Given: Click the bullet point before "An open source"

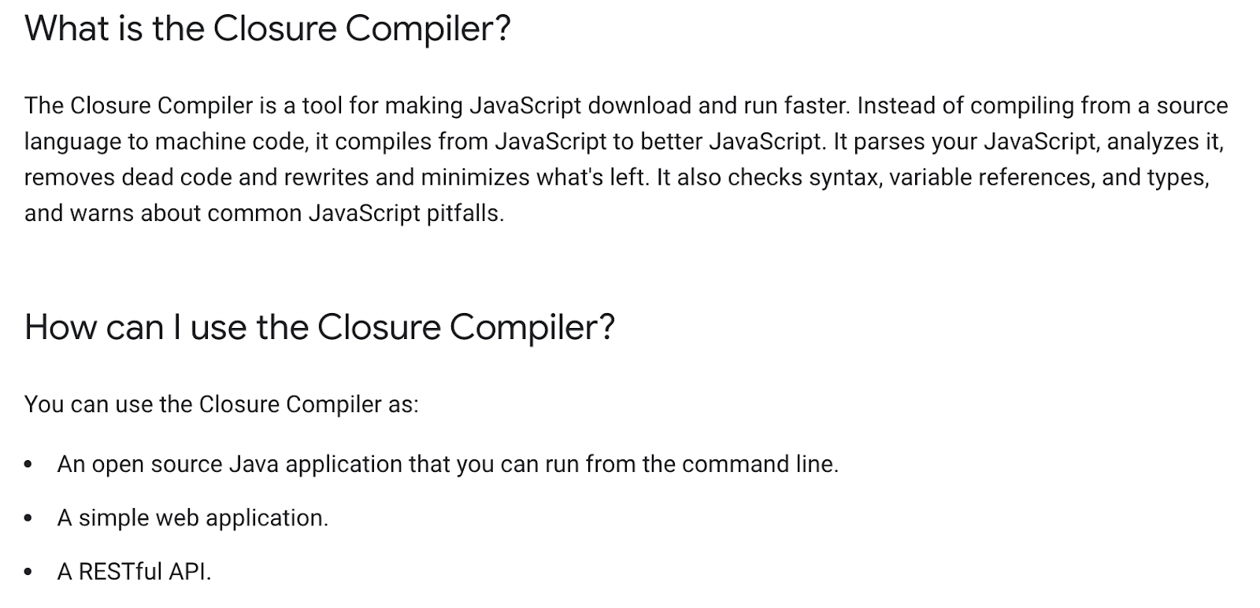Looking at the screenshot, I should coord(28,465).
